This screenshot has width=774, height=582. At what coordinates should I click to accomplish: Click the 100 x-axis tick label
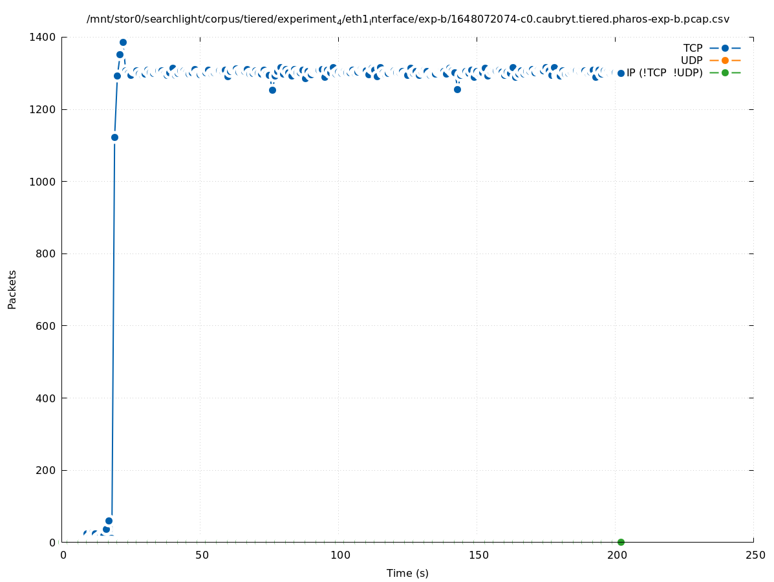pyautogui.click(x=339, y=555)
